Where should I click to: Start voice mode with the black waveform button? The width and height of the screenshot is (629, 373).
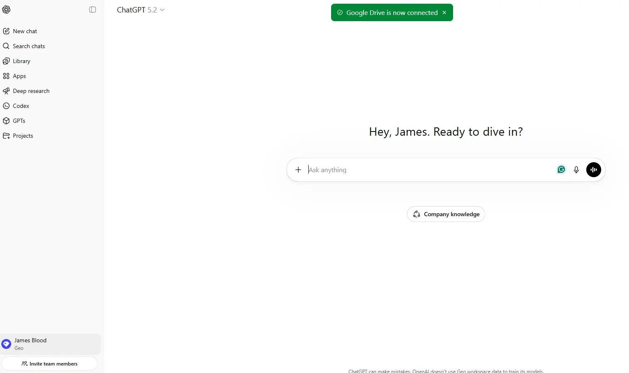594,170
